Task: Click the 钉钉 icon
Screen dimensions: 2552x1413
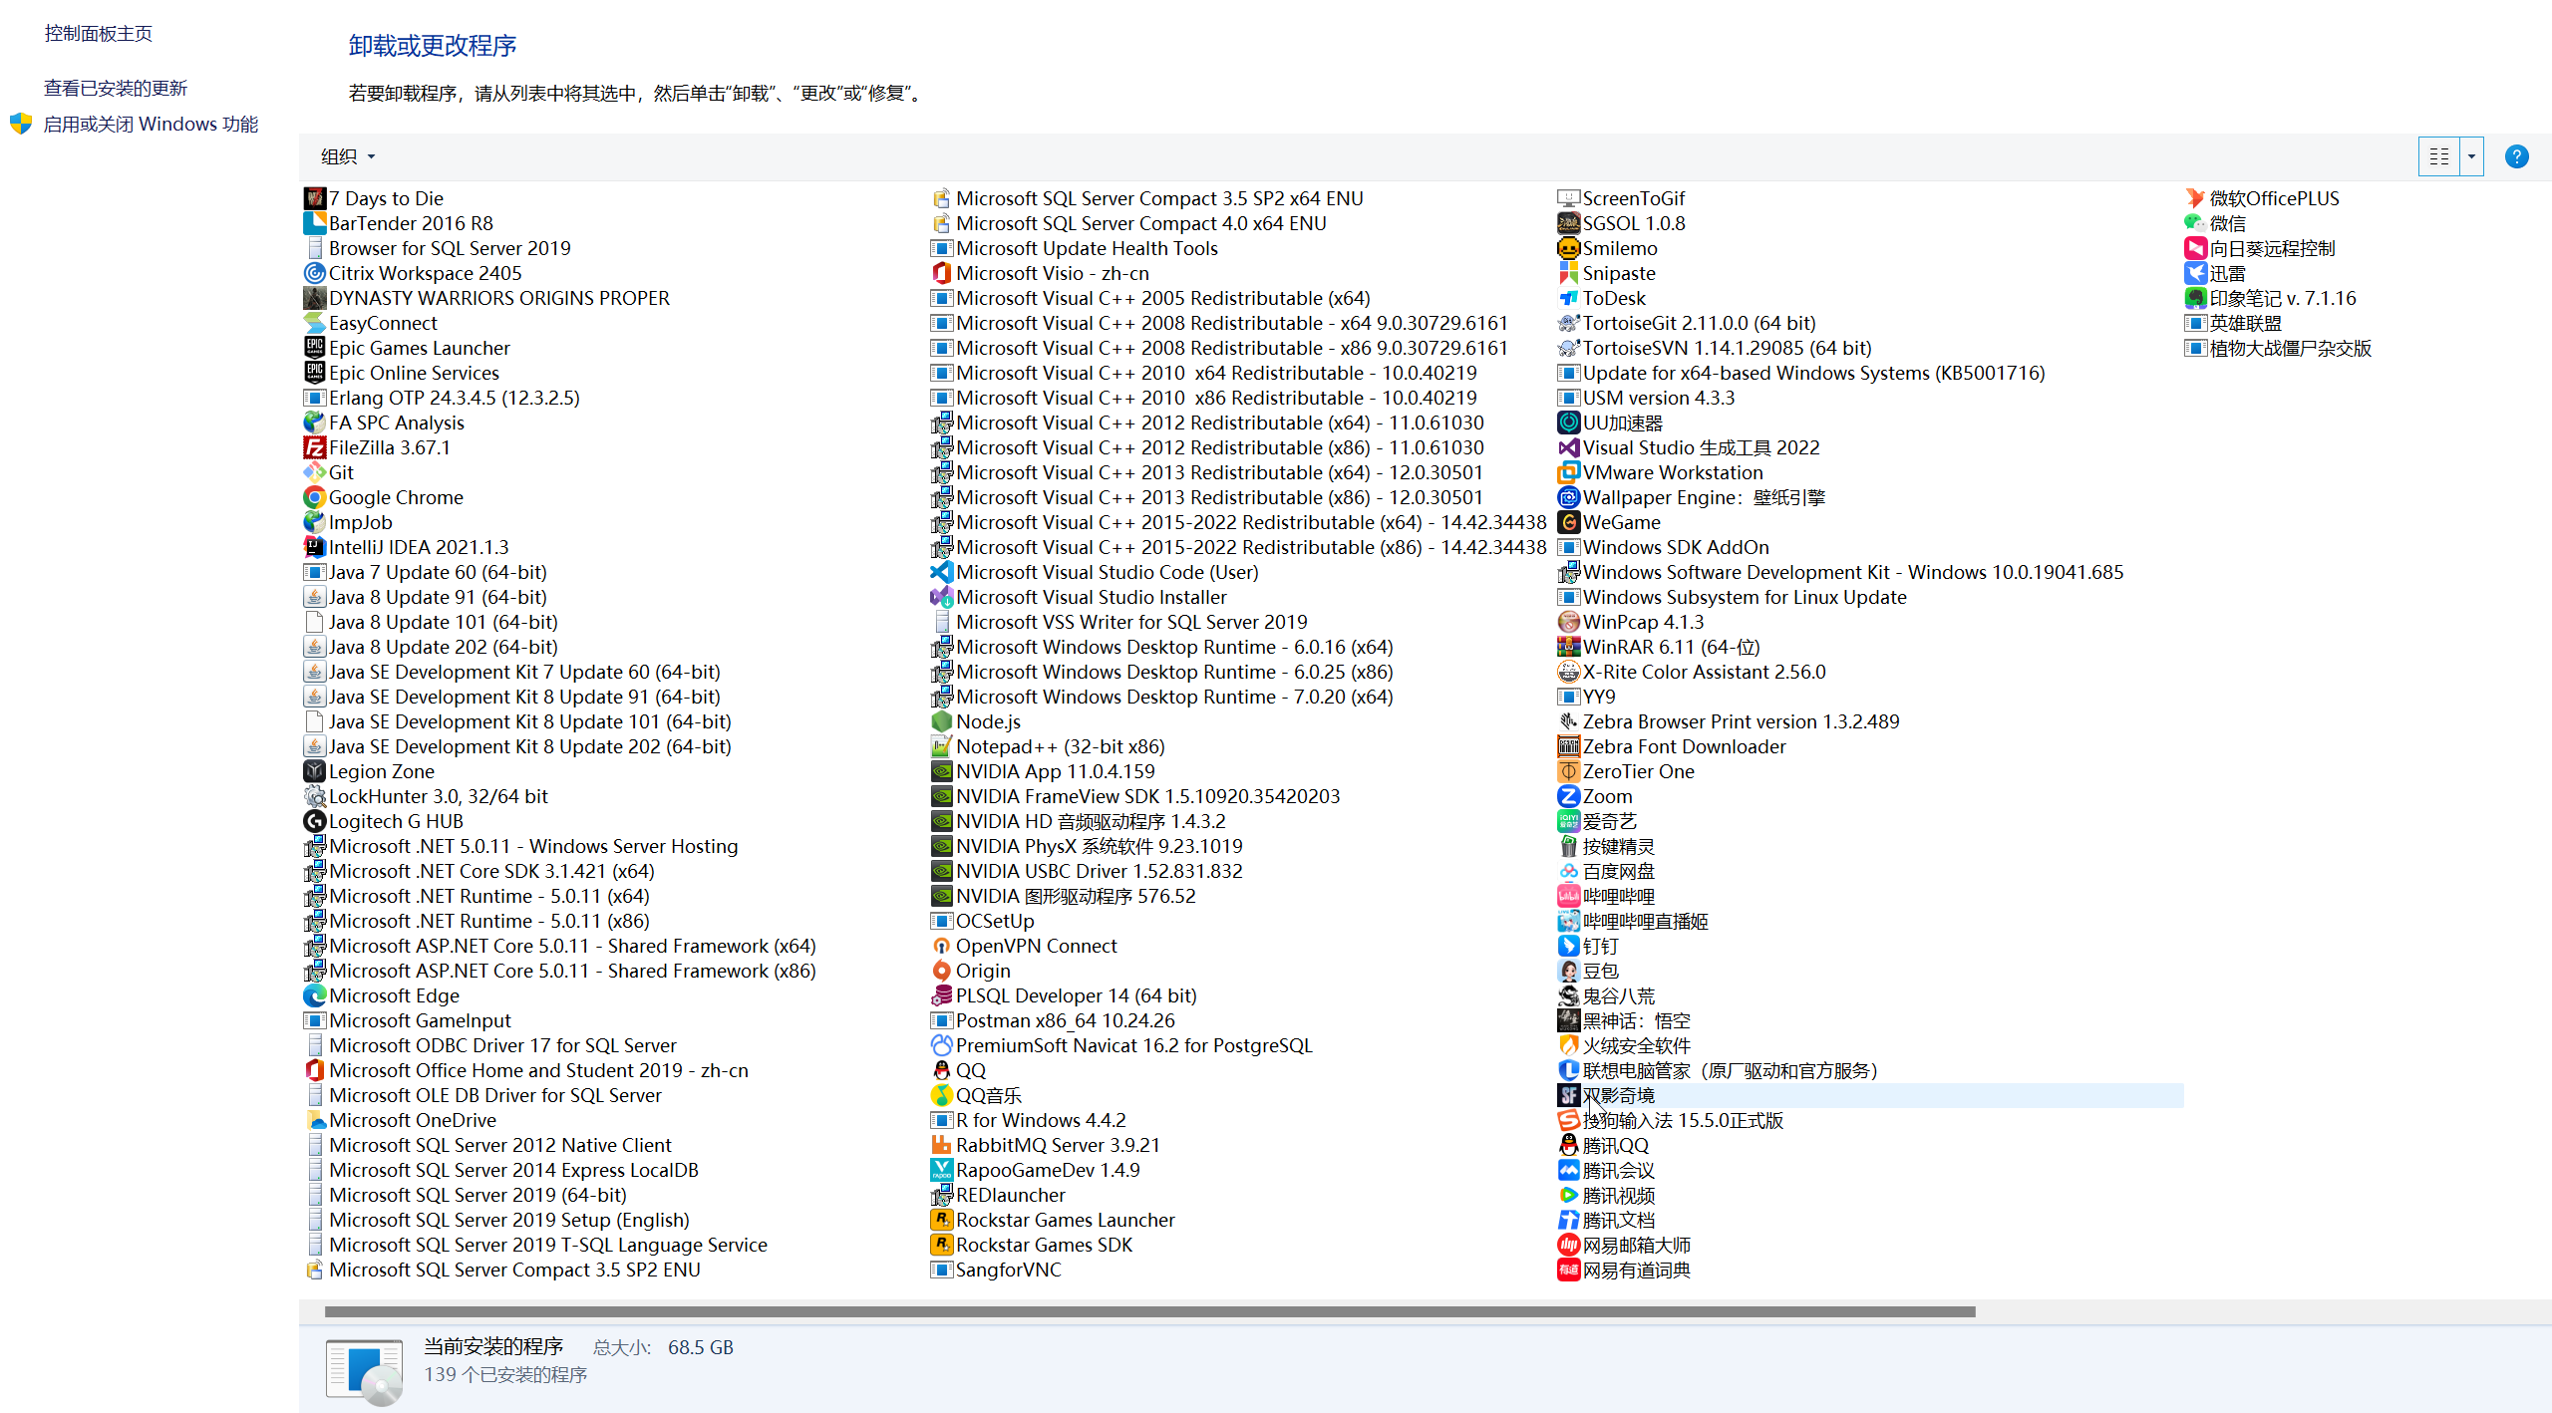Action: (1569, 946)
